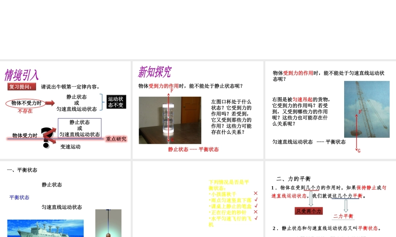Screen dimensions: 396x237
Task: Click the check mark beside 水平匀速飞行的飞机
Action: 256,218
